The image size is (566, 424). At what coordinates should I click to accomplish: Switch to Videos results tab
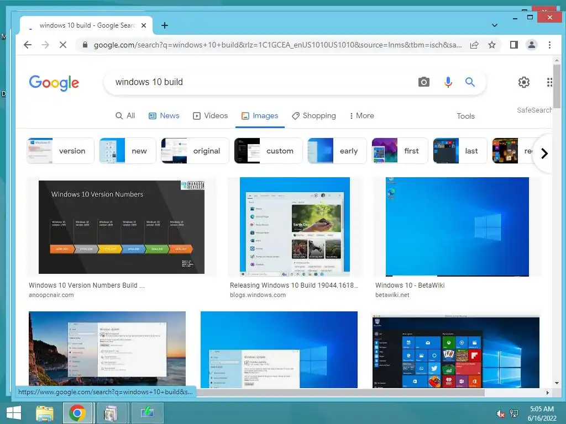click(x=211, y=116)
